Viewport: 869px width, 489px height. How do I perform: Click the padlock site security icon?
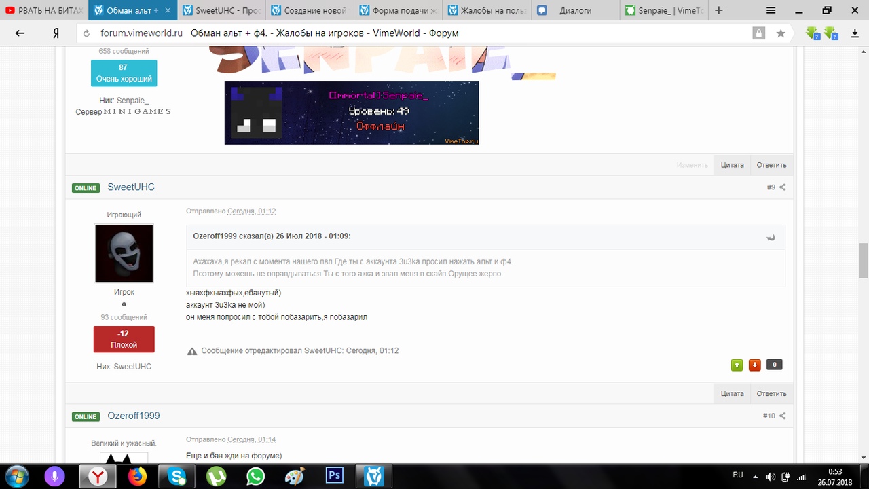tap(758, 33)
